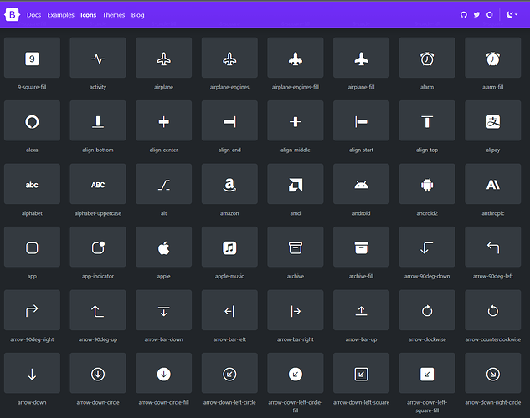Pick the arrow-bar-left icon

tap(229, 310)
